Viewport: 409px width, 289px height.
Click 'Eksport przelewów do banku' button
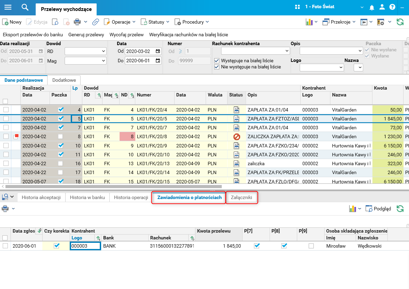pos(33,35)
